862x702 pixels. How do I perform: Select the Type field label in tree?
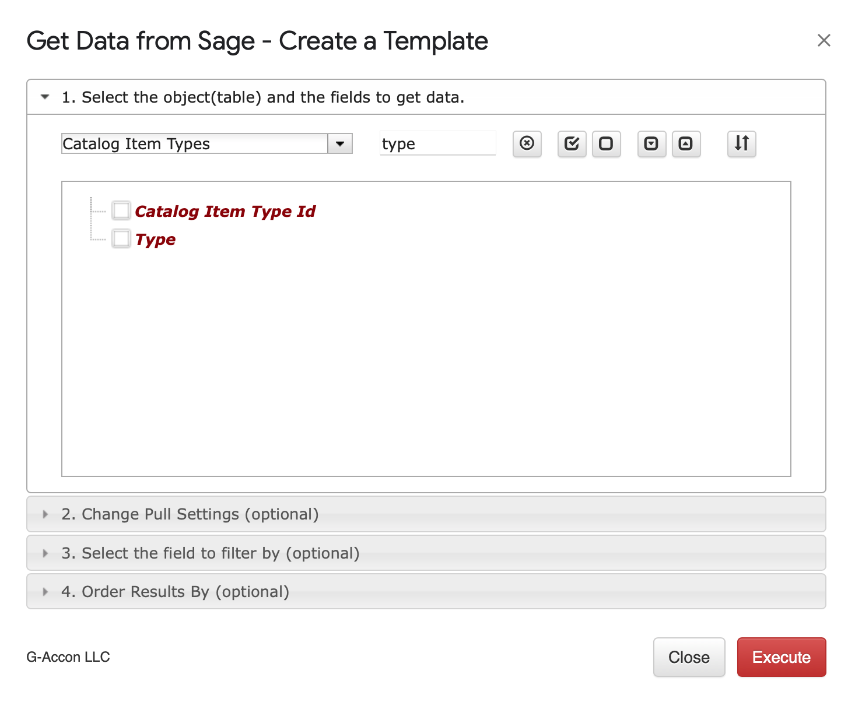(155, 240)
